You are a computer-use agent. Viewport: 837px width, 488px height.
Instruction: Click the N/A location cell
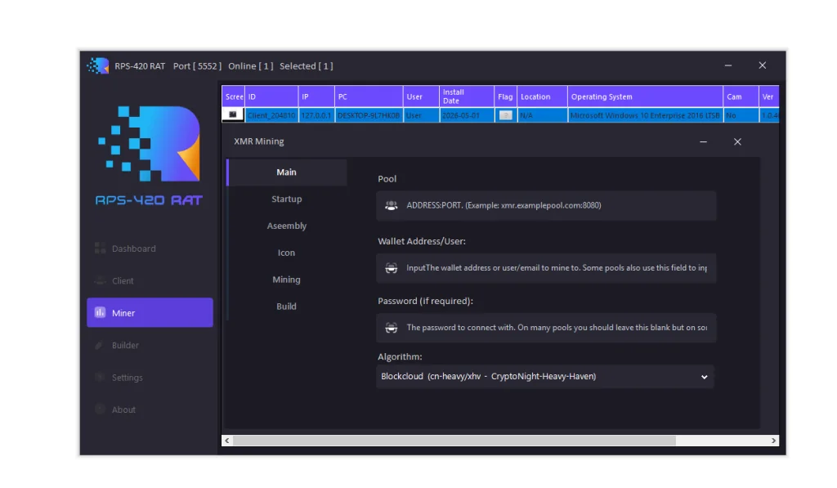(x=543, y=115)
